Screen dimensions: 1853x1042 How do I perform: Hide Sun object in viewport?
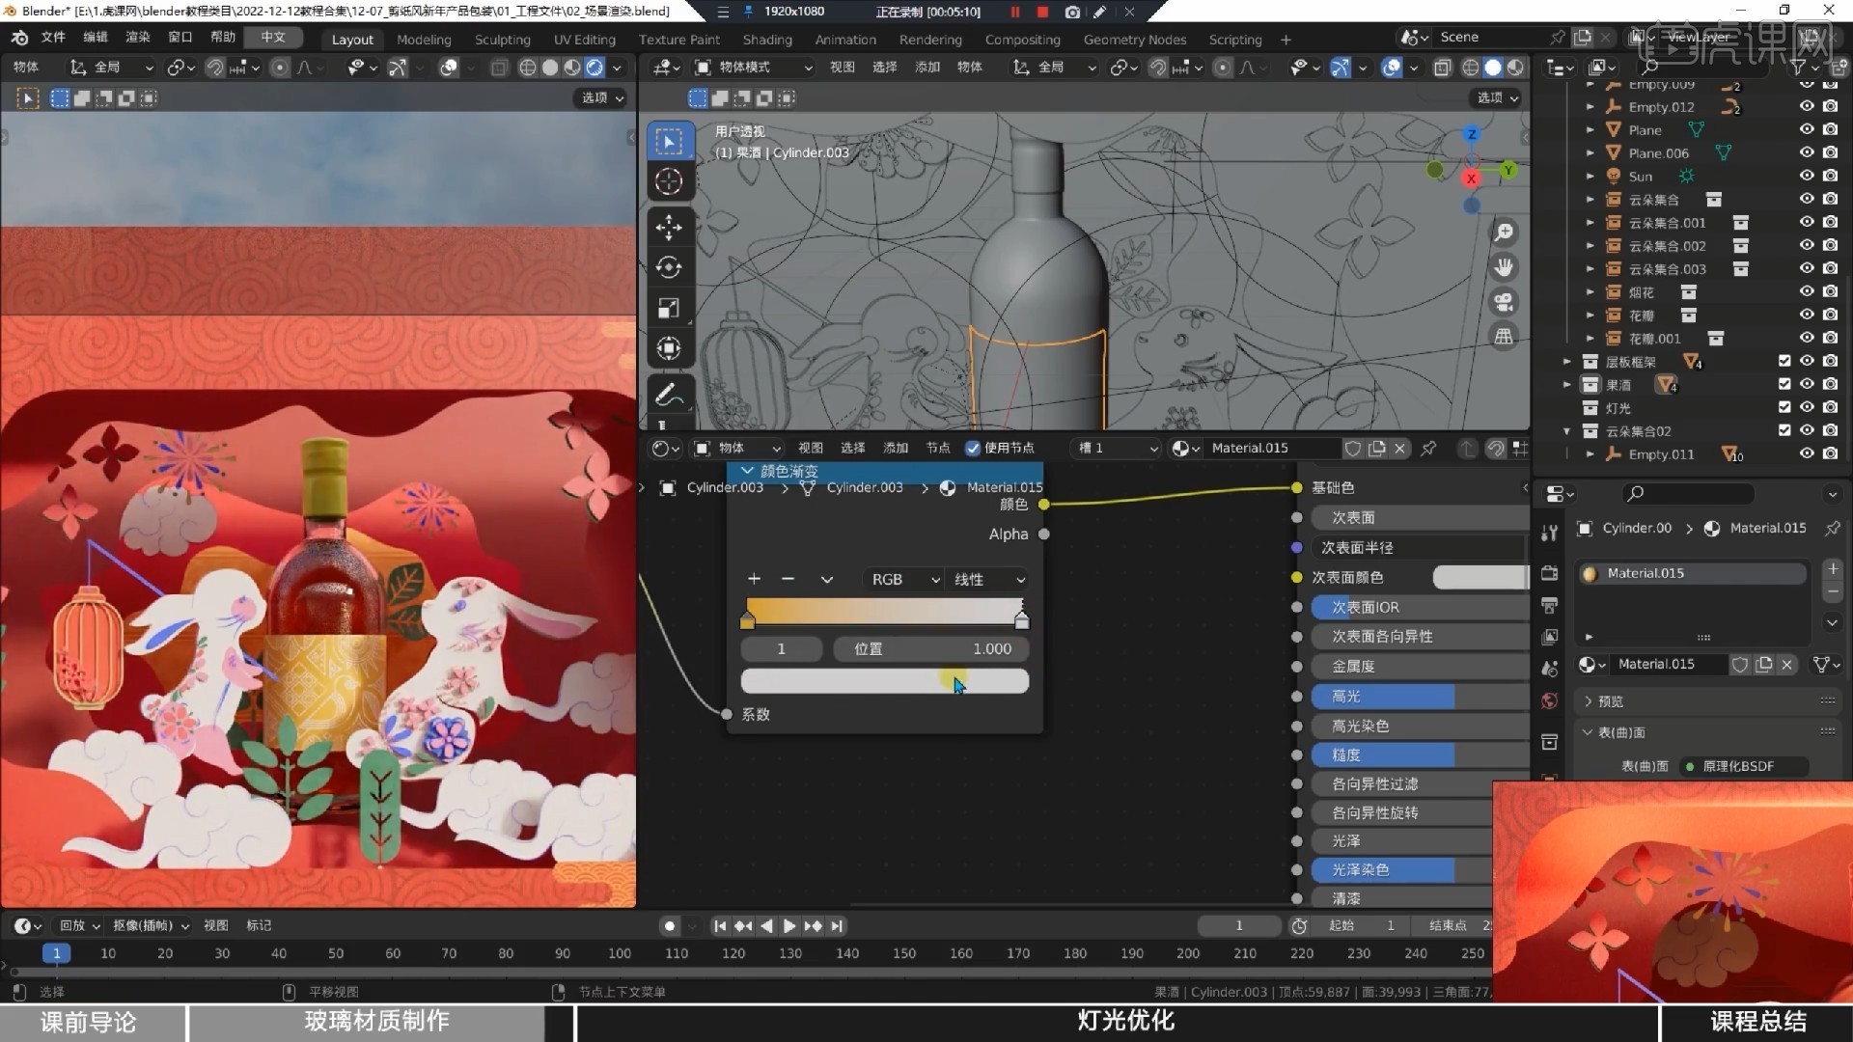point(1807,177)
